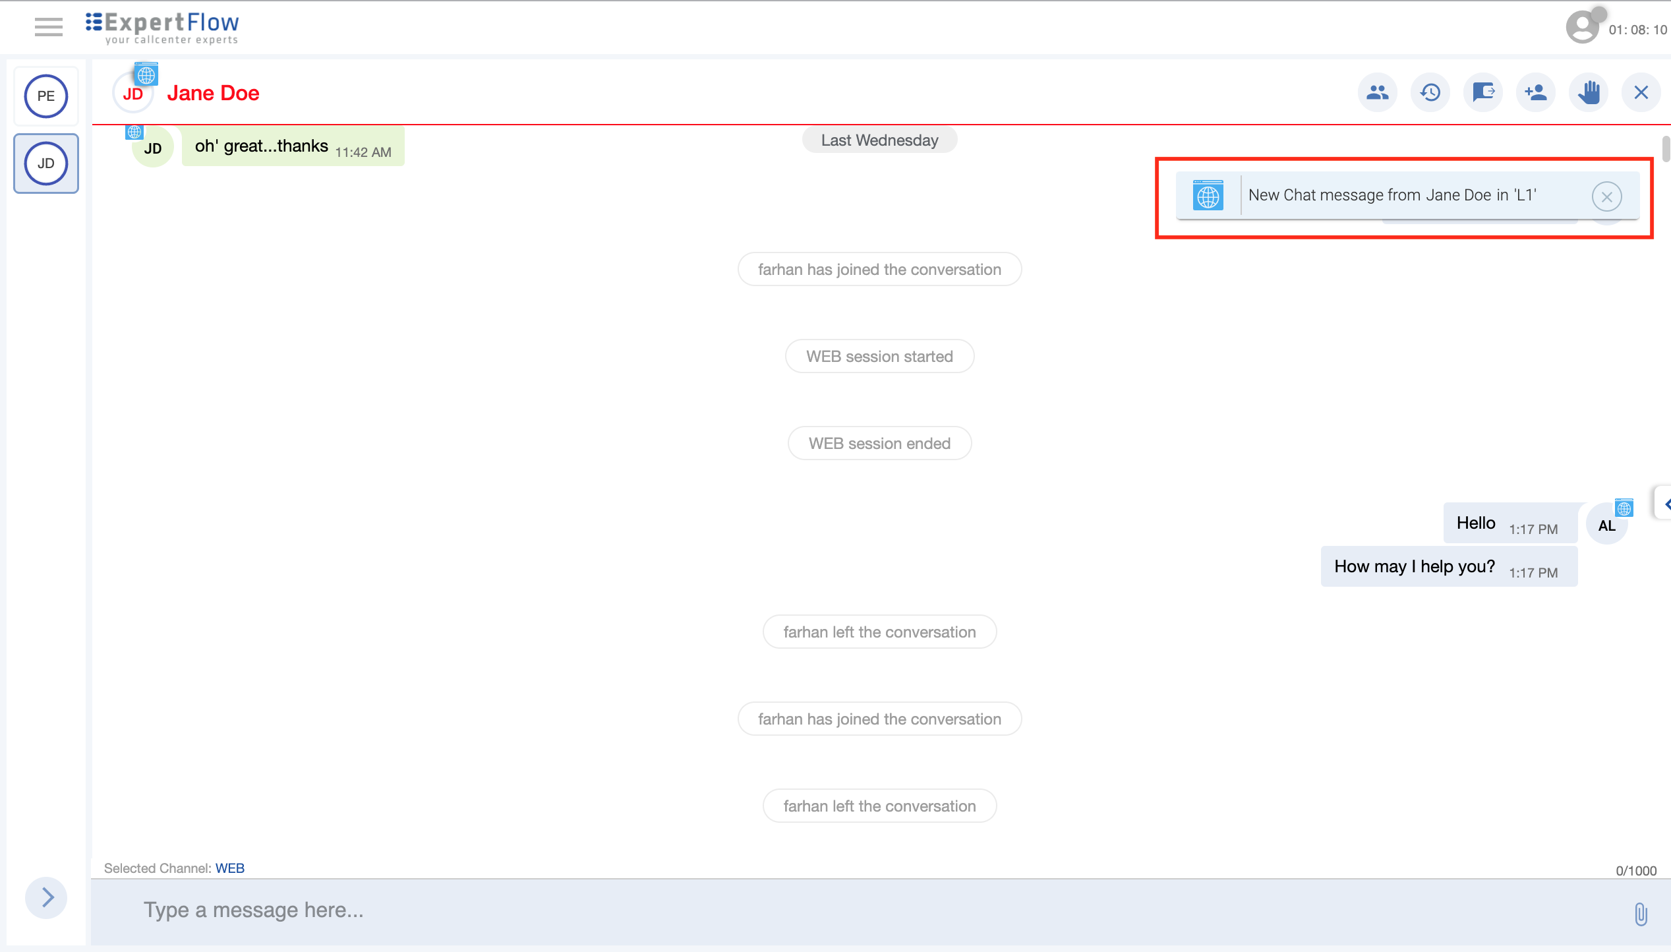
Task: Dismiss the new chat message notification
Action: tap(1606, 196)
